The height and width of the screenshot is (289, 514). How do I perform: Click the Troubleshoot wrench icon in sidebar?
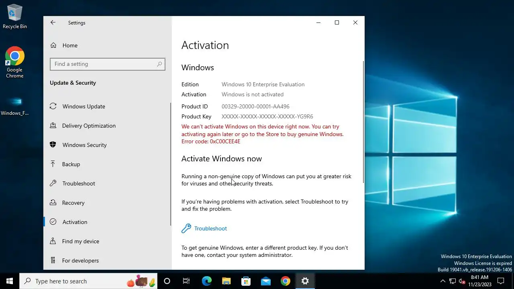tap(53, 183)
